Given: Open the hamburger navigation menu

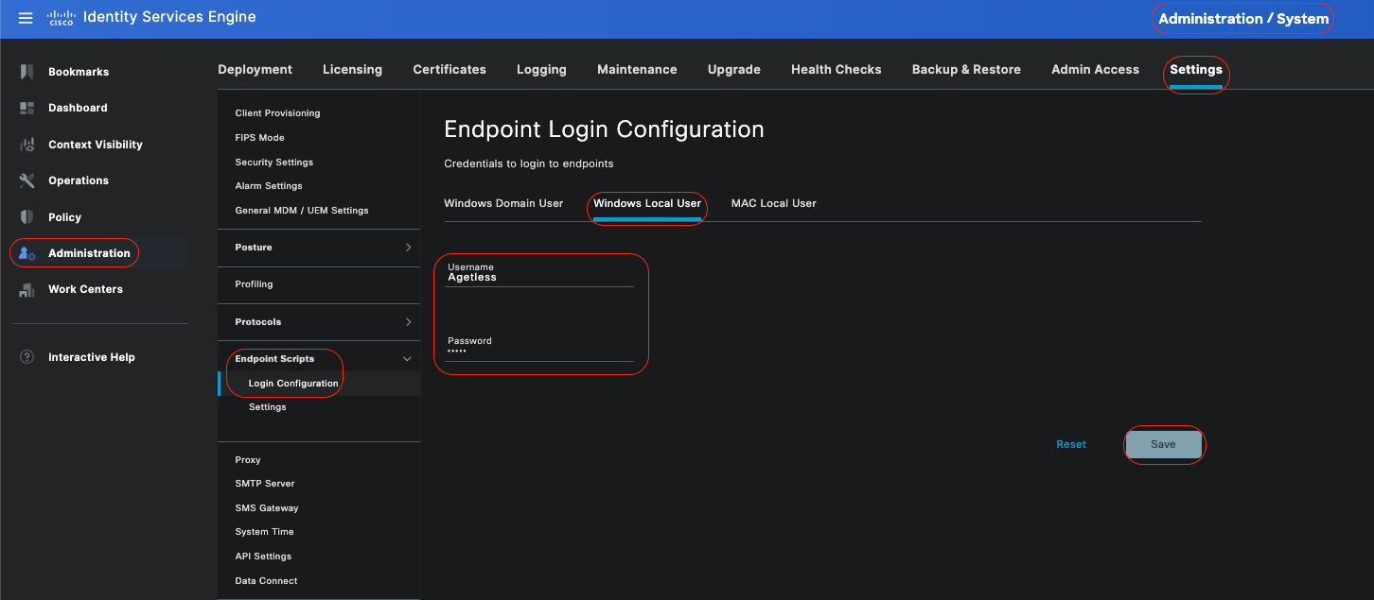Looking at the screenshot, I should [x=26, y=18].
